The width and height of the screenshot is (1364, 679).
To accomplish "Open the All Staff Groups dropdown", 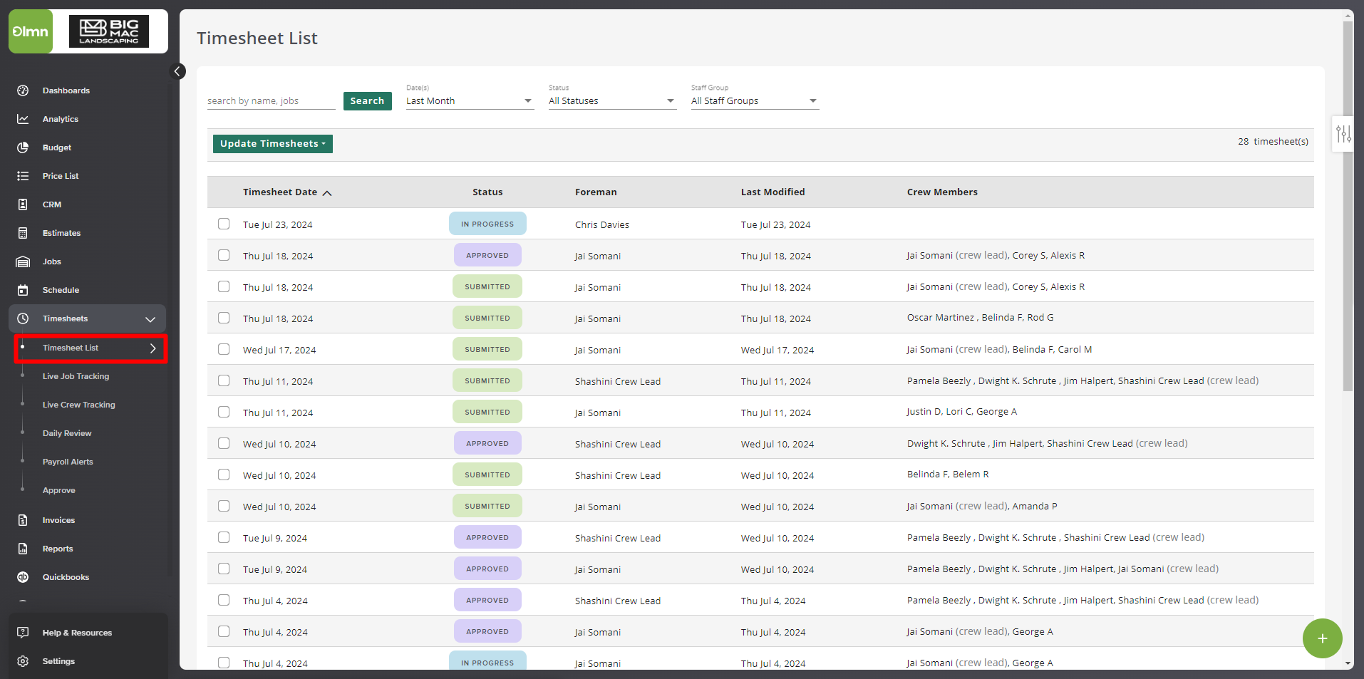I will point(755,101).
